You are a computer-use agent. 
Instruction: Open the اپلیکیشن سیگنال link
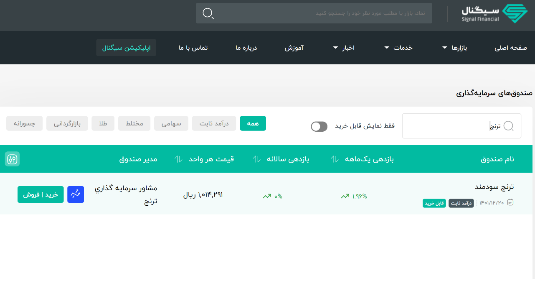click(126, 47)
